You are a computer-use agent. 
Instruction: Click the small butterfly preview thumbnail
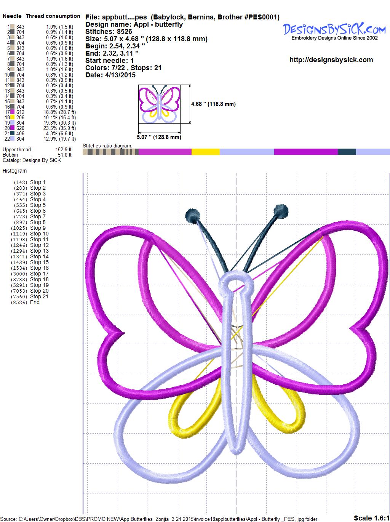(x=159, y=104)
